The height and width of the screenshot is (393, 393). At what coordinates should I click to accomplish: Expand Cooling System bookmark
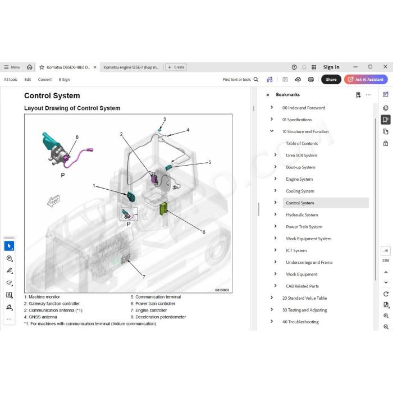276,190
